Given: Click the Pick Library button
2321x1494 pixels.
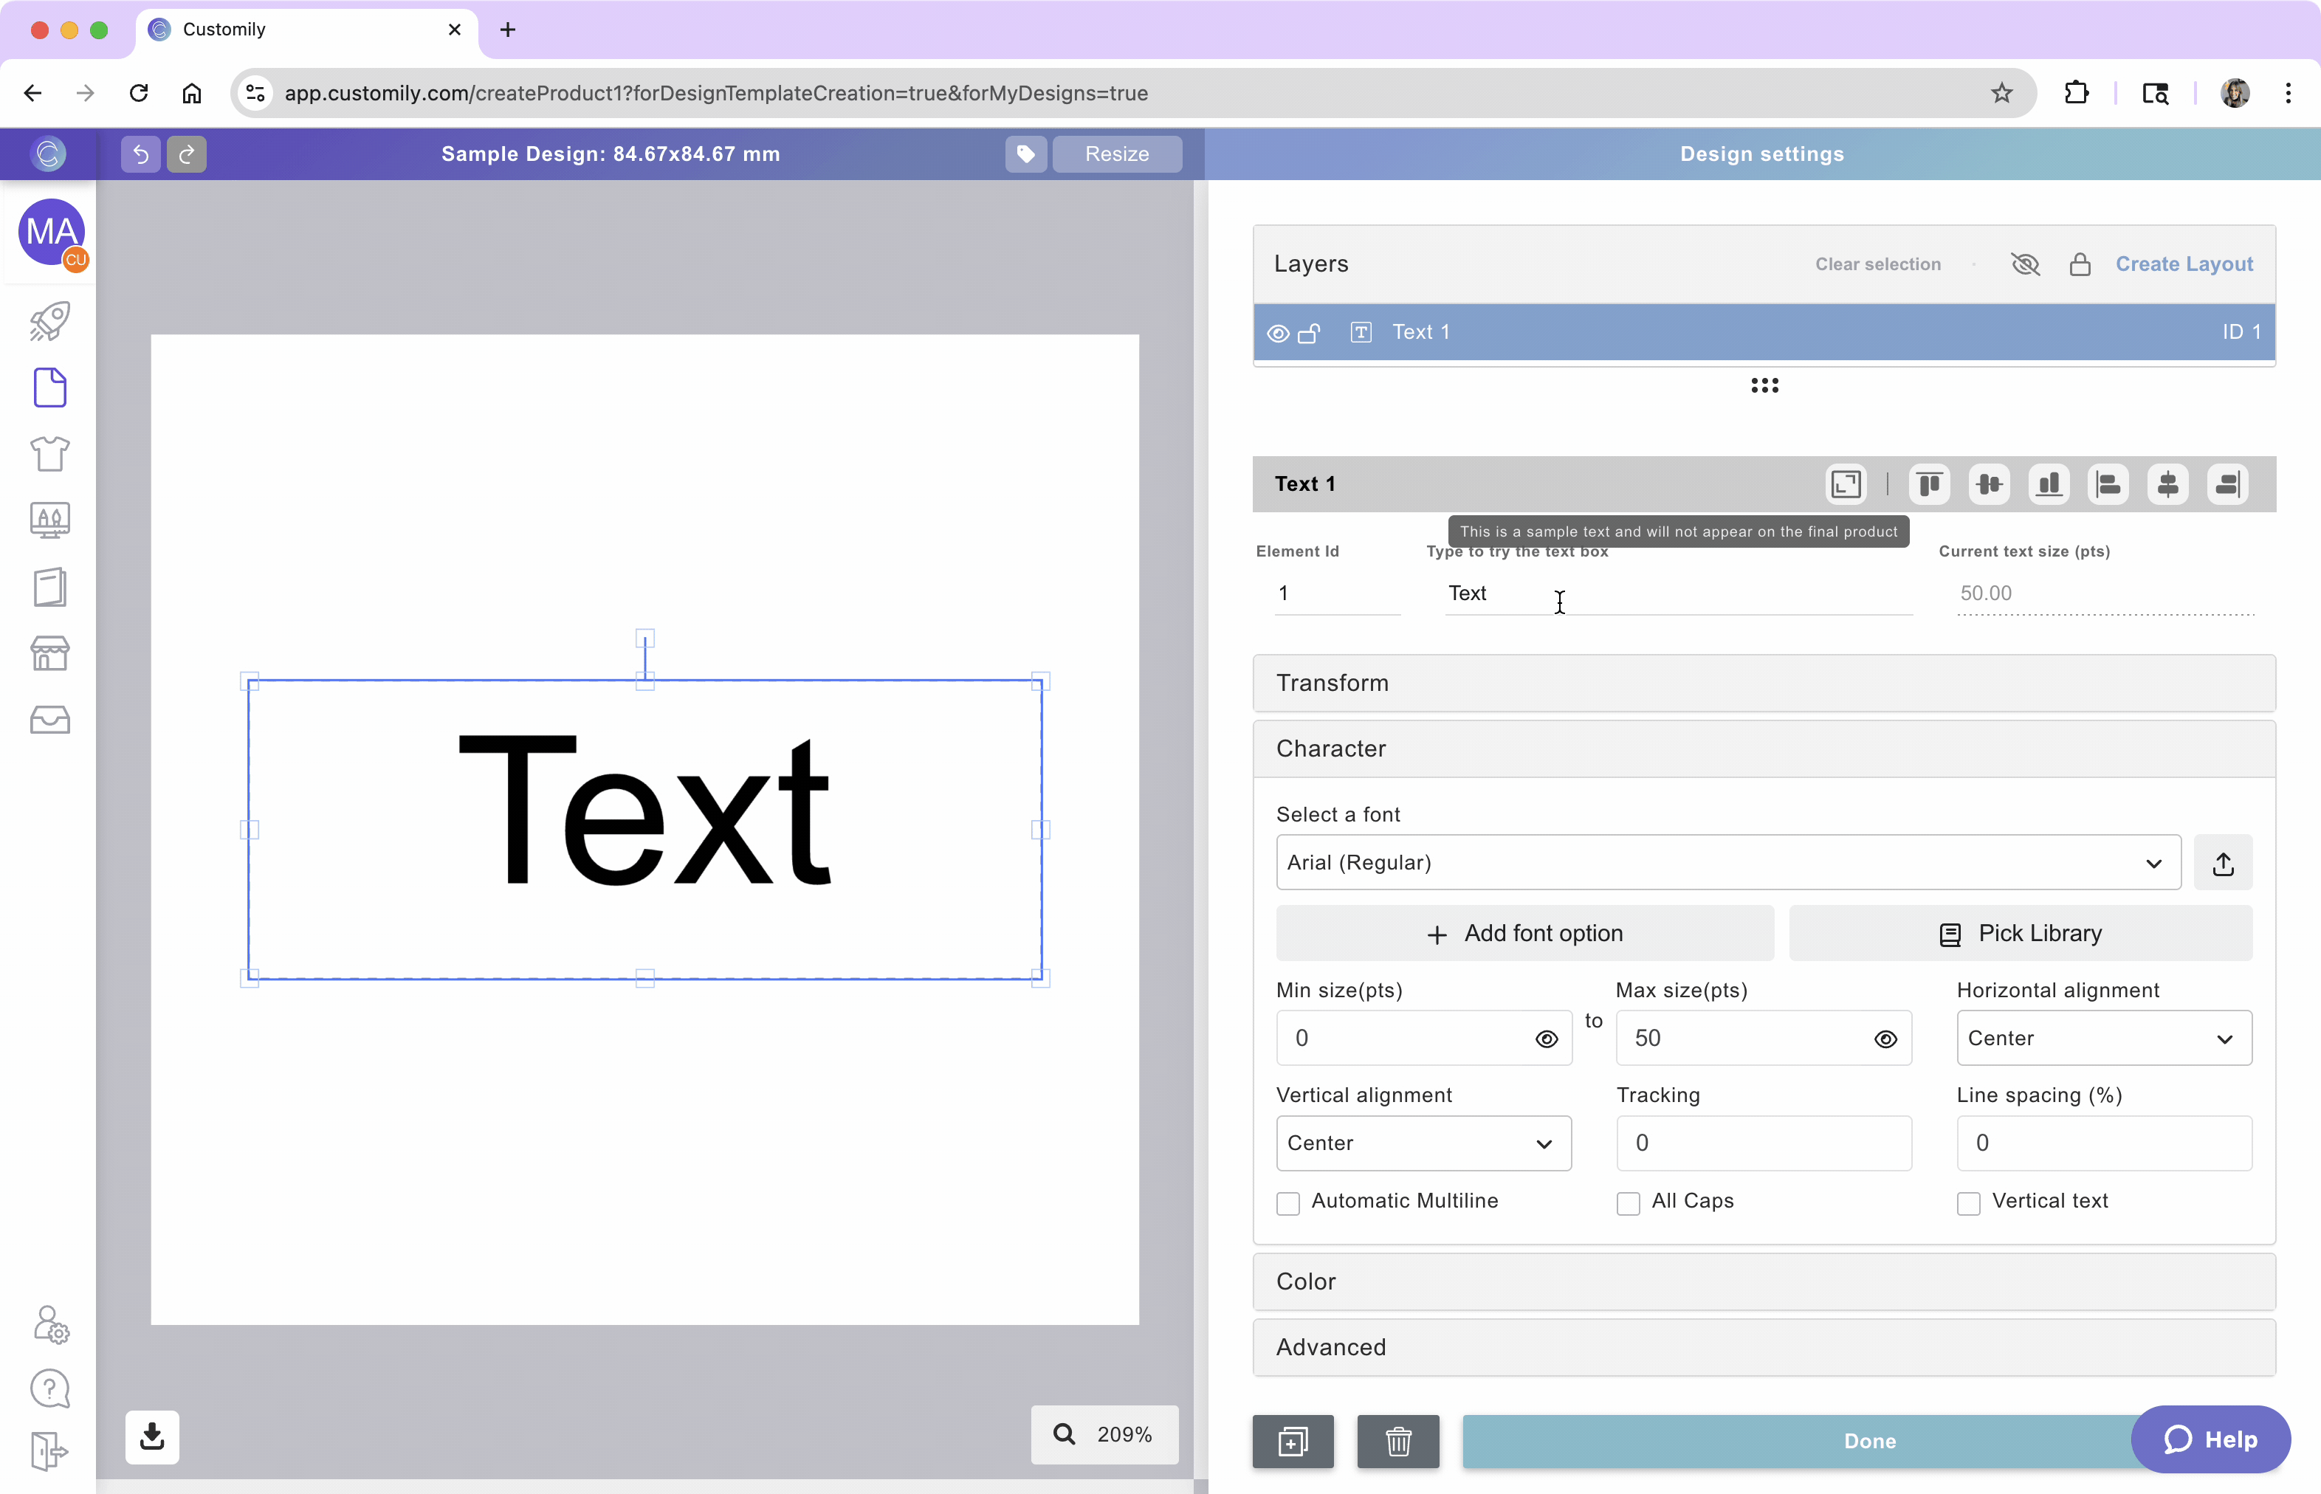Looking at the screenshot, I should click(2021, 933).
